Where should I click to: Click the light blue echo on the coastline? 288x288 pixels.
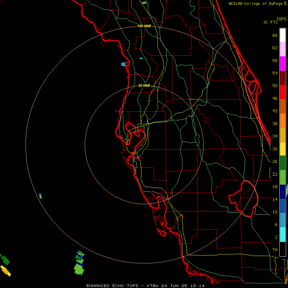click(x=123, y=64)
